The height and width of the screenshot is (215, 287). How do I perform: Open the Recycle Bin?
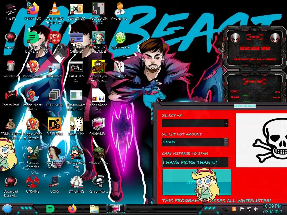pos(11,69)
